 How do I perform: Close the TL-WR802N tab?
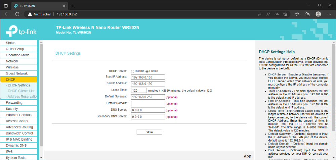64,6
